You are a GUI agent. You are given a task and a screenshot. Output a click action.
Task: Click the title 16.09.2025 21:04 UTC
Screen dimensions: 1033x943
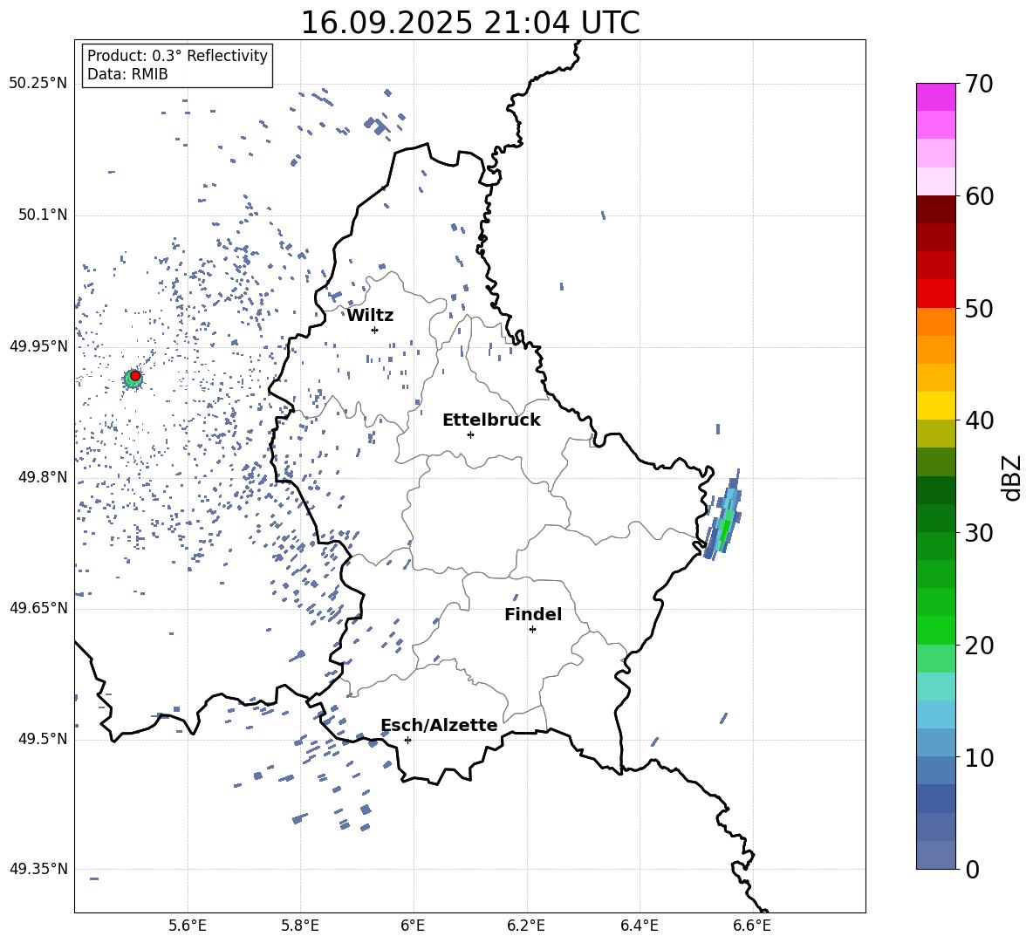point(469,23)
